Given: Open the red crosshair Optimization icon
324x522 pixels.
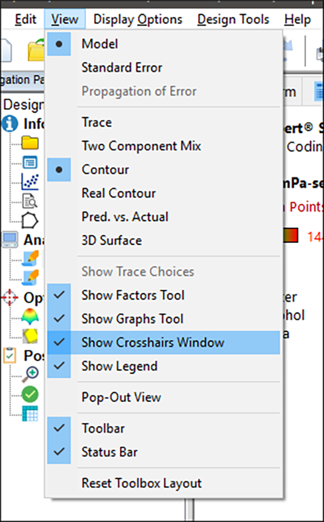Looking at the screenshot, I should 9,297.
